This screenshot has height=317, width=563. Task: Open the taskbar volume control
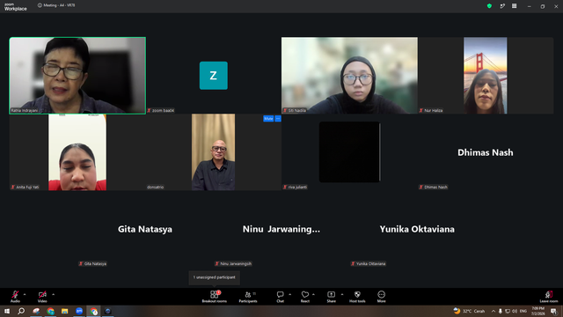pos(515,311)
